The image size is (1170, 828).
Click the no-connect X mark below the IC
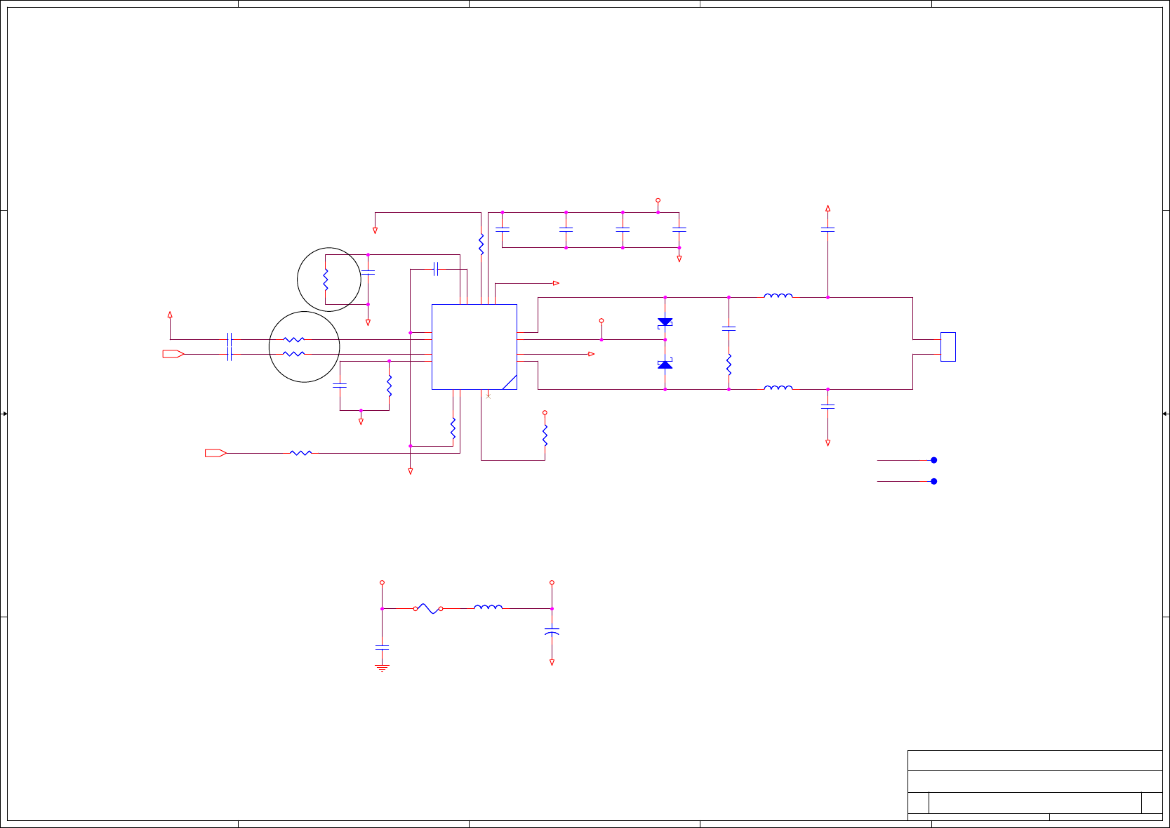[x=488, y=396]
